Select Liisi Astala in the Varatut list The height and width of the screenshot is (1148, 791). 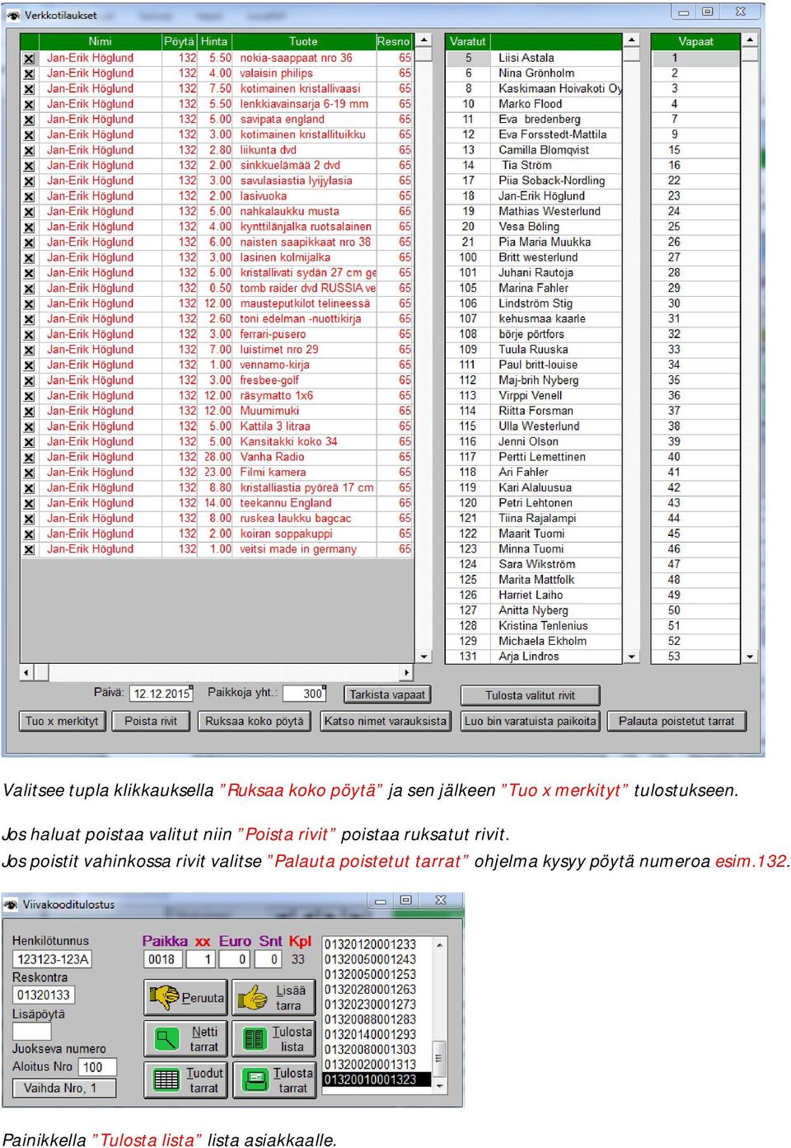534,59
